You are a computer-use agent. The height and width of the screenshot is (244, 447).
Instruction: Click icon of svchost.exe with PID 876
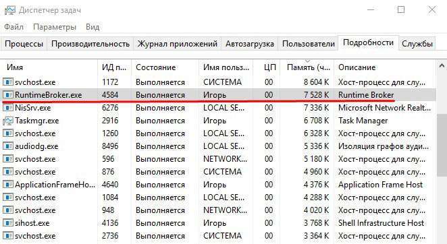[8, 172]
